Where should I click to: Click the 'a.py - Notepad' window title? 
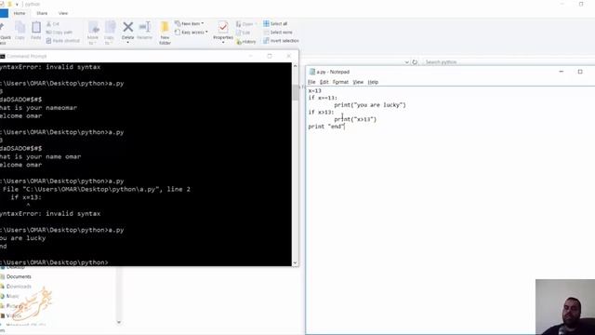(333, 72)
